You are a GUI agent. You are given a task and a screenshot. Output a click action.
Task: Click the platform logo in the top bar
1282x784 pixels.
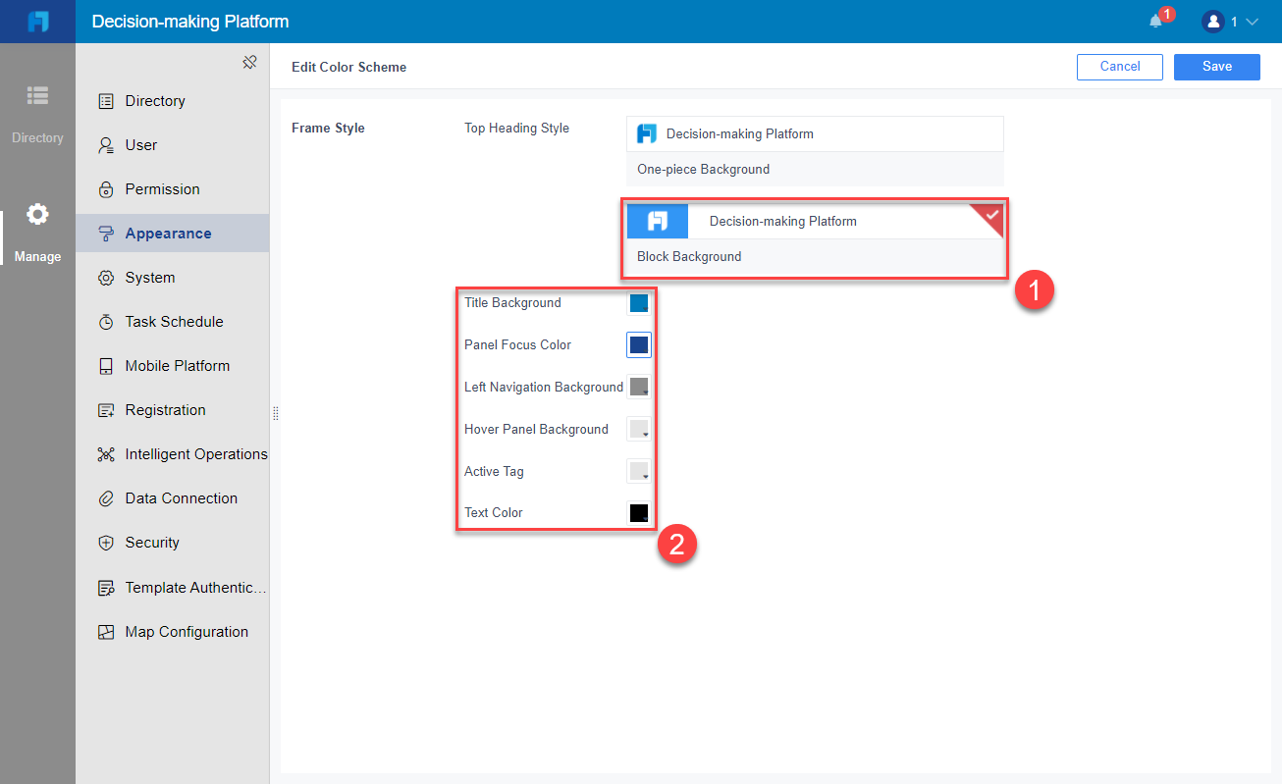(37, 21)
